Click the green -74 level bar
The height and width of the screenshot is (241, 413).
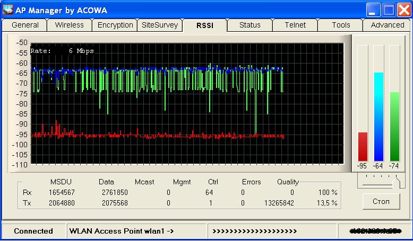point(394,127)
